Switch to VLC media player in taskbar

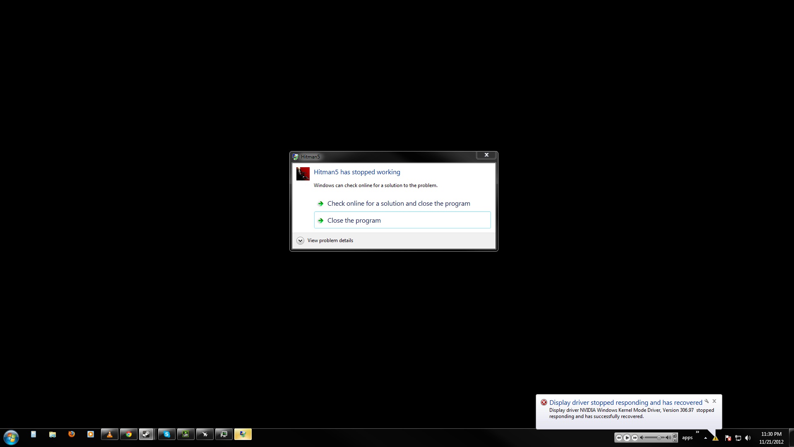[x=110, y=434]
